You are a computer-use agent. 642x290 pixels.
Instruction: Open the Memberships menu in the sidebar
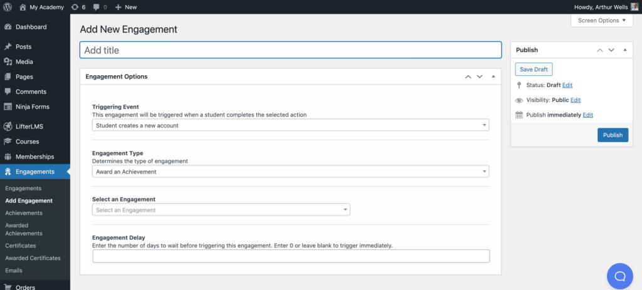click(x=35, y=157)
